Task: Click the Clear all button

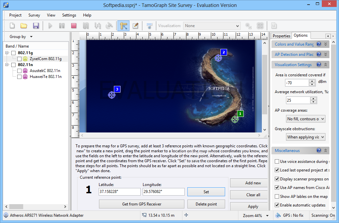Action: (249, 195)
